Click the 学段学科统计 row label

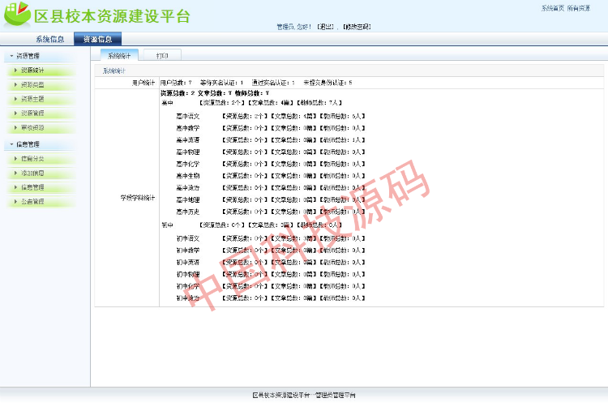pyautogui.click(x=138, y=198)
